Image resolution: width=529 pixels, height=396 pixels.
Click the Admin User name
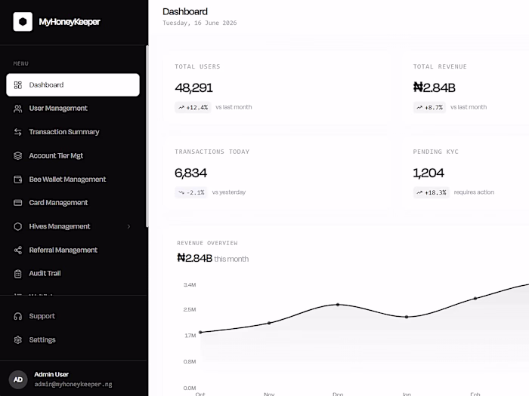(51, 374)
